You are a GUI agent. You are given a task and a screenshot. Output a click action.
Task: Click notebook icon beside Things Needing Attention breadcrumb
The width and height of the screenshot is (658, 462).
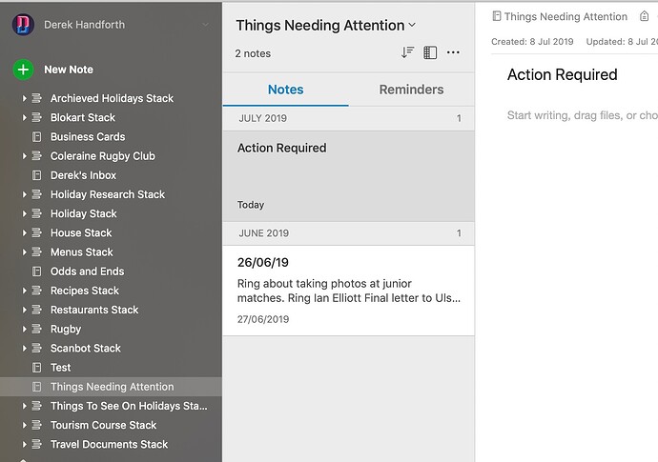pos(497,16)
